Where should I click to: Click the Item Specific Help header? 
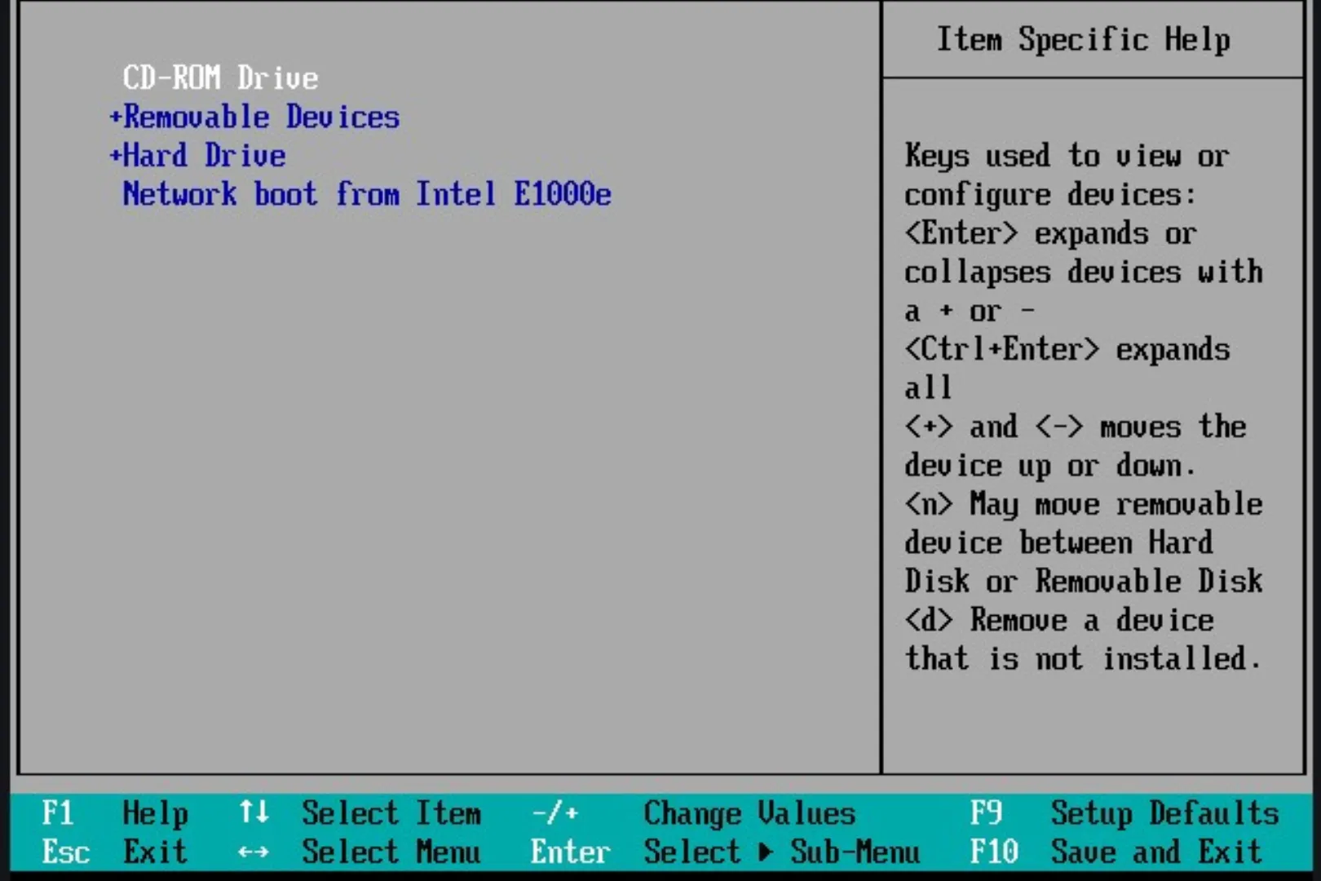pos(1082,40)
